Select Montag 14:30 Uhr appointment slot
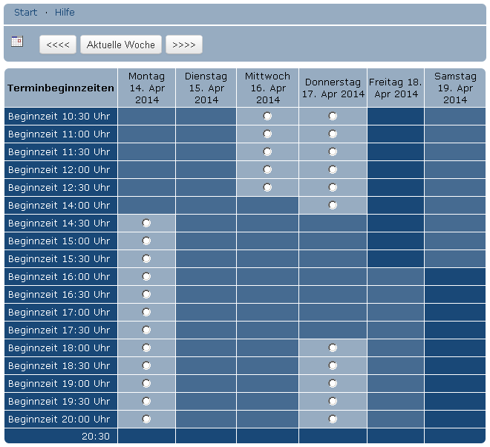490x447 pixels. (146, 223)
